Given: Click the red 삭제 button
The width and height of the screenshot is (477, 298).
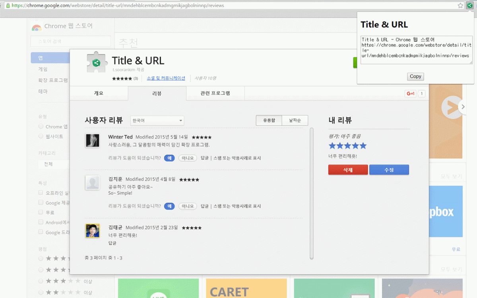Looking at the screenshot, I should pos(348,170).
